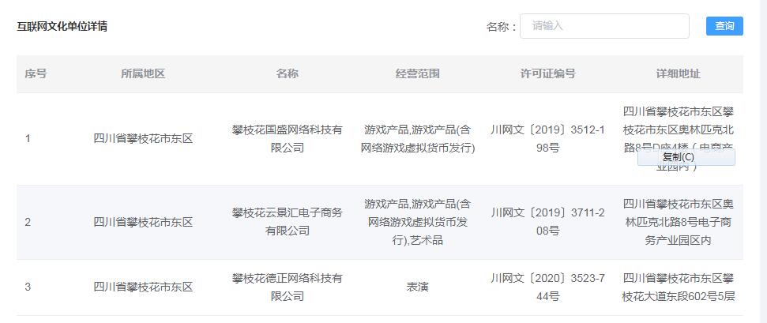Select company 攀枝花国盛网络科技有限公司
Viewport: 767px width, 323px height.
(288, 139)
